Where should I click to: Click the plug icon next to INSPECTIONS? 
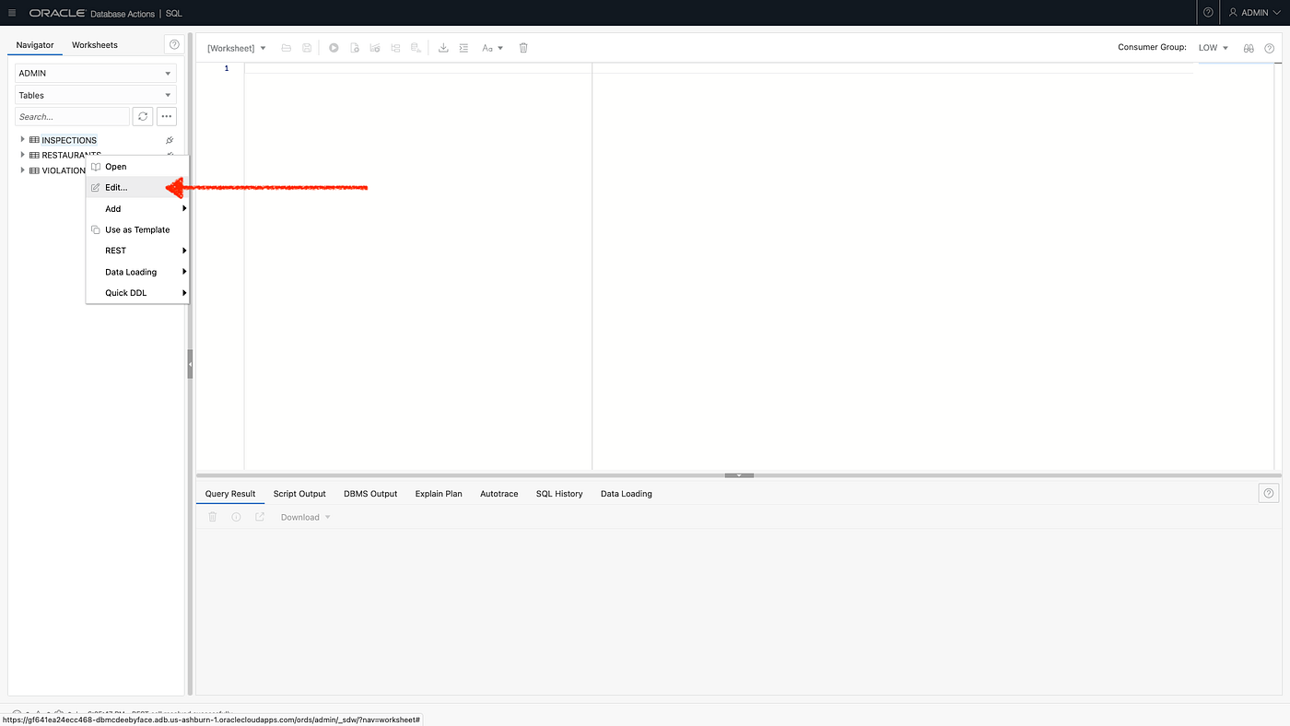pyautogui.click(x=170, y=140)
